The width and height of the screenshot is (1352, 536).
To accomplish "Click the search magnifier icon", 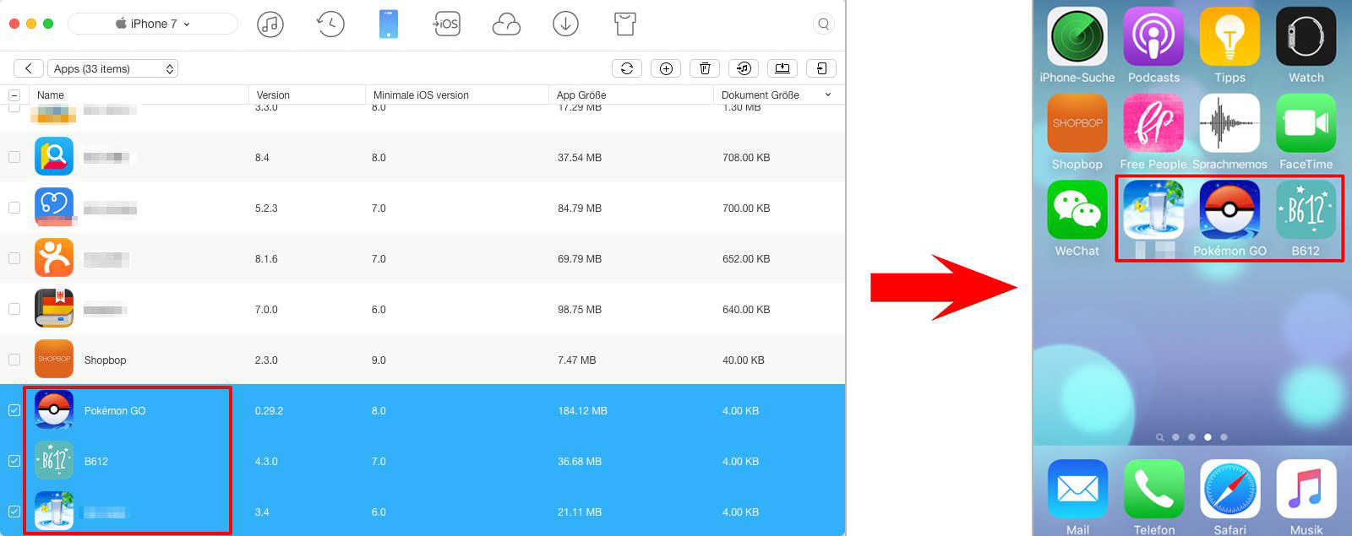I will 823,24.
